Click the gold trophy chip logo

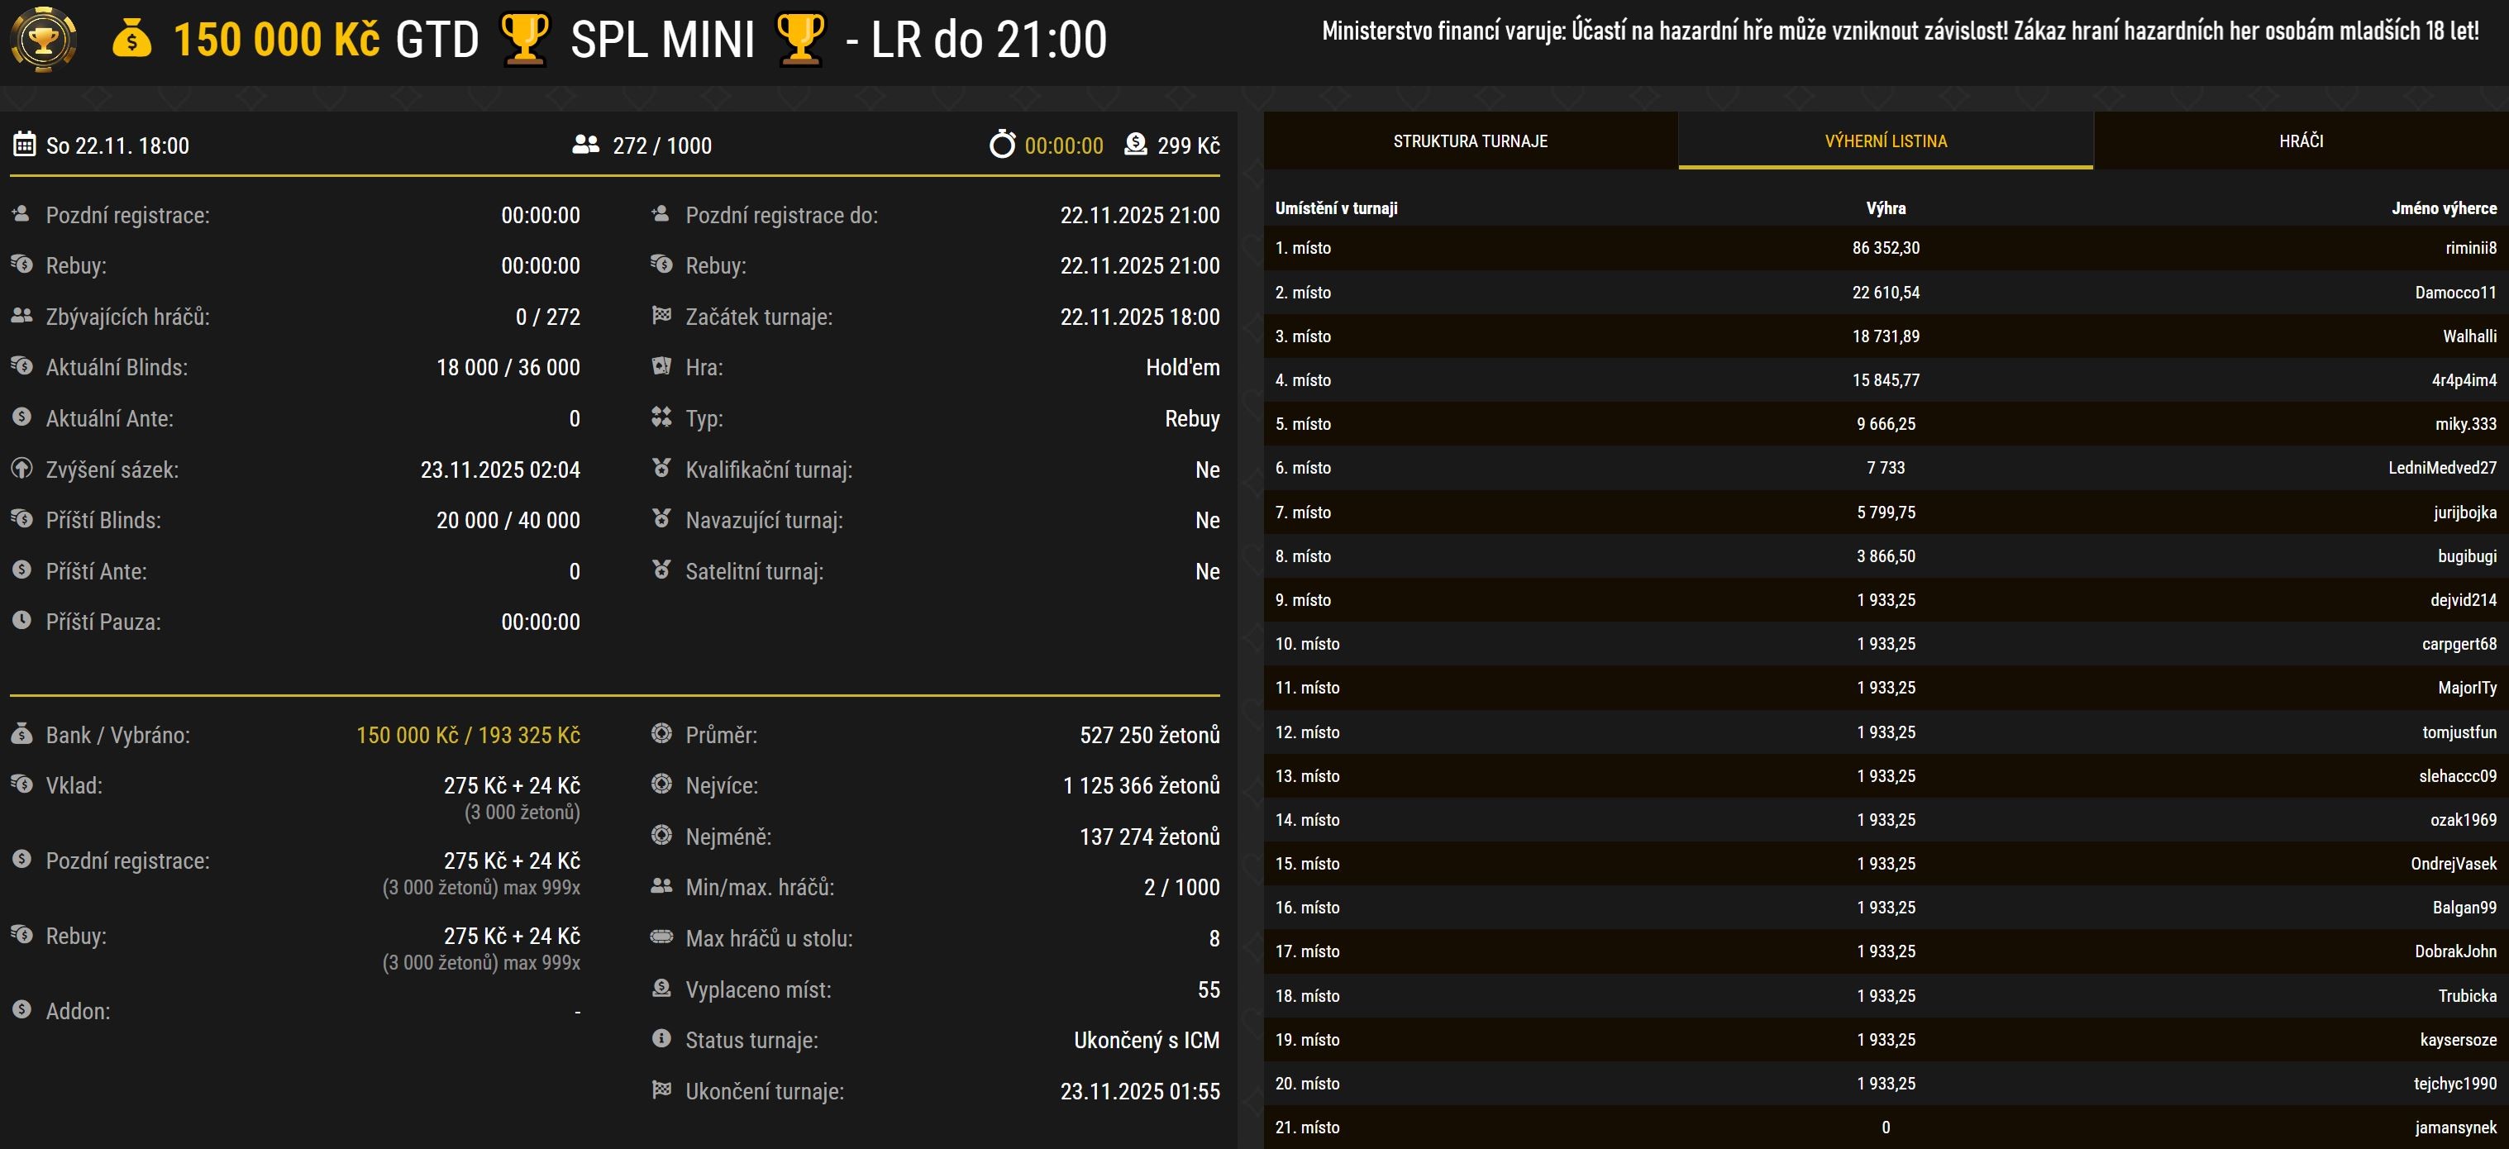tap(43, 39)
